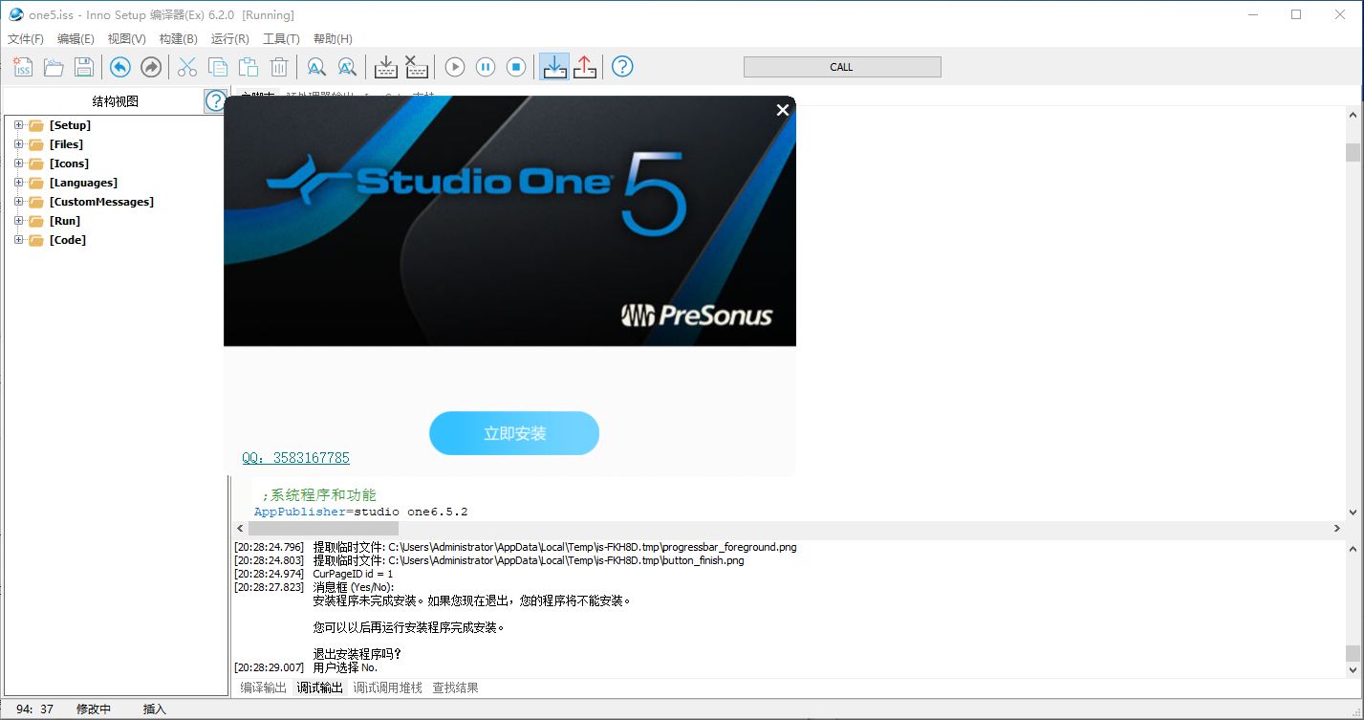Switch to the 编译输出 tab
The height and width of the screenshot is (720, 1364).
[263, 687]
